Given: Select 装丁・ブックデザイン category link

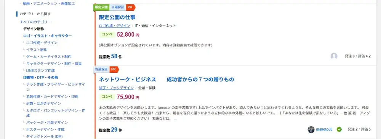Looking at the screenshot, I should [x=116, y=88].
